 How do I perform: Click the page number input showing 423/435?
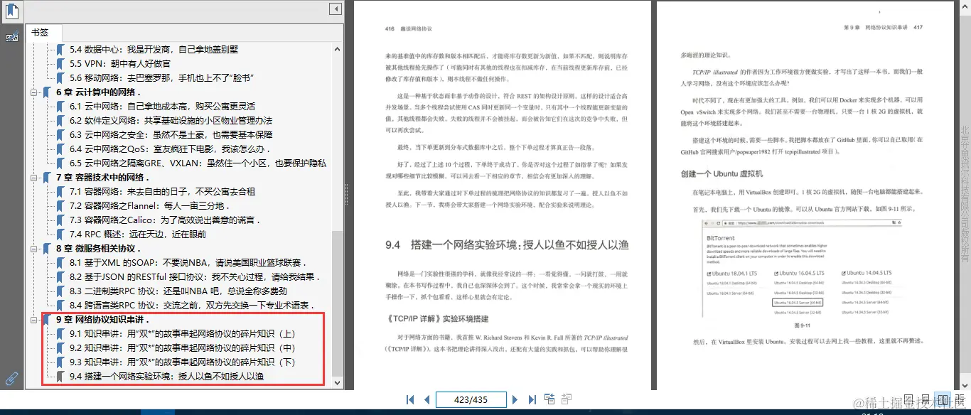pos(471,399)
